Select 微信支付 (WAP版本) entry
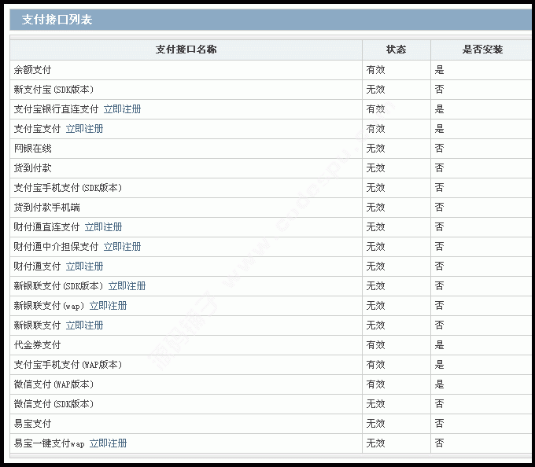The height and width of the screenshot is (467, 535). click(x=53, y=384)
